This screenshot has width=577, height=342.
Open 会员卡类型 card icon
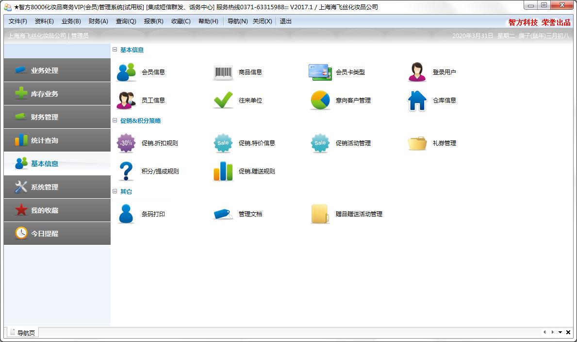[320, 72]
